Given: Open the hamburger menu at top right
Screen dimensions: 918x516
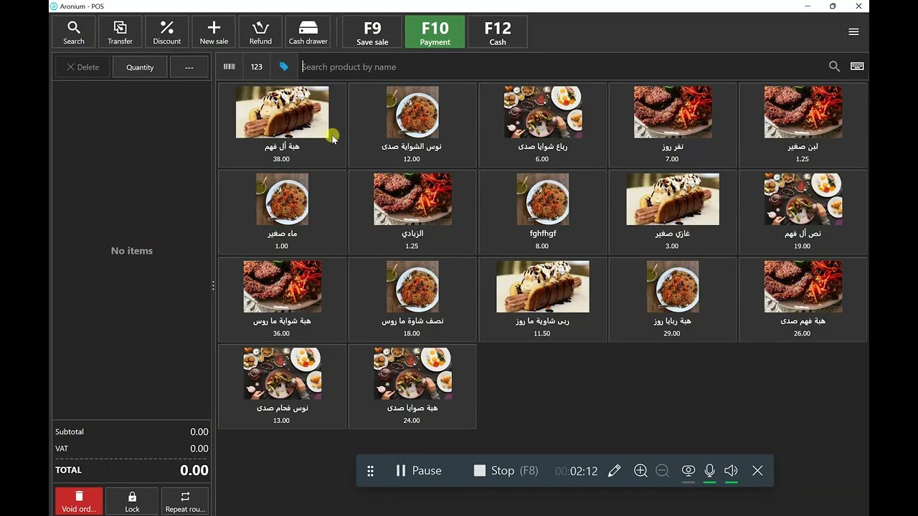Looking at the screenshot, I should pyautogui.click(x=853, y=32).
